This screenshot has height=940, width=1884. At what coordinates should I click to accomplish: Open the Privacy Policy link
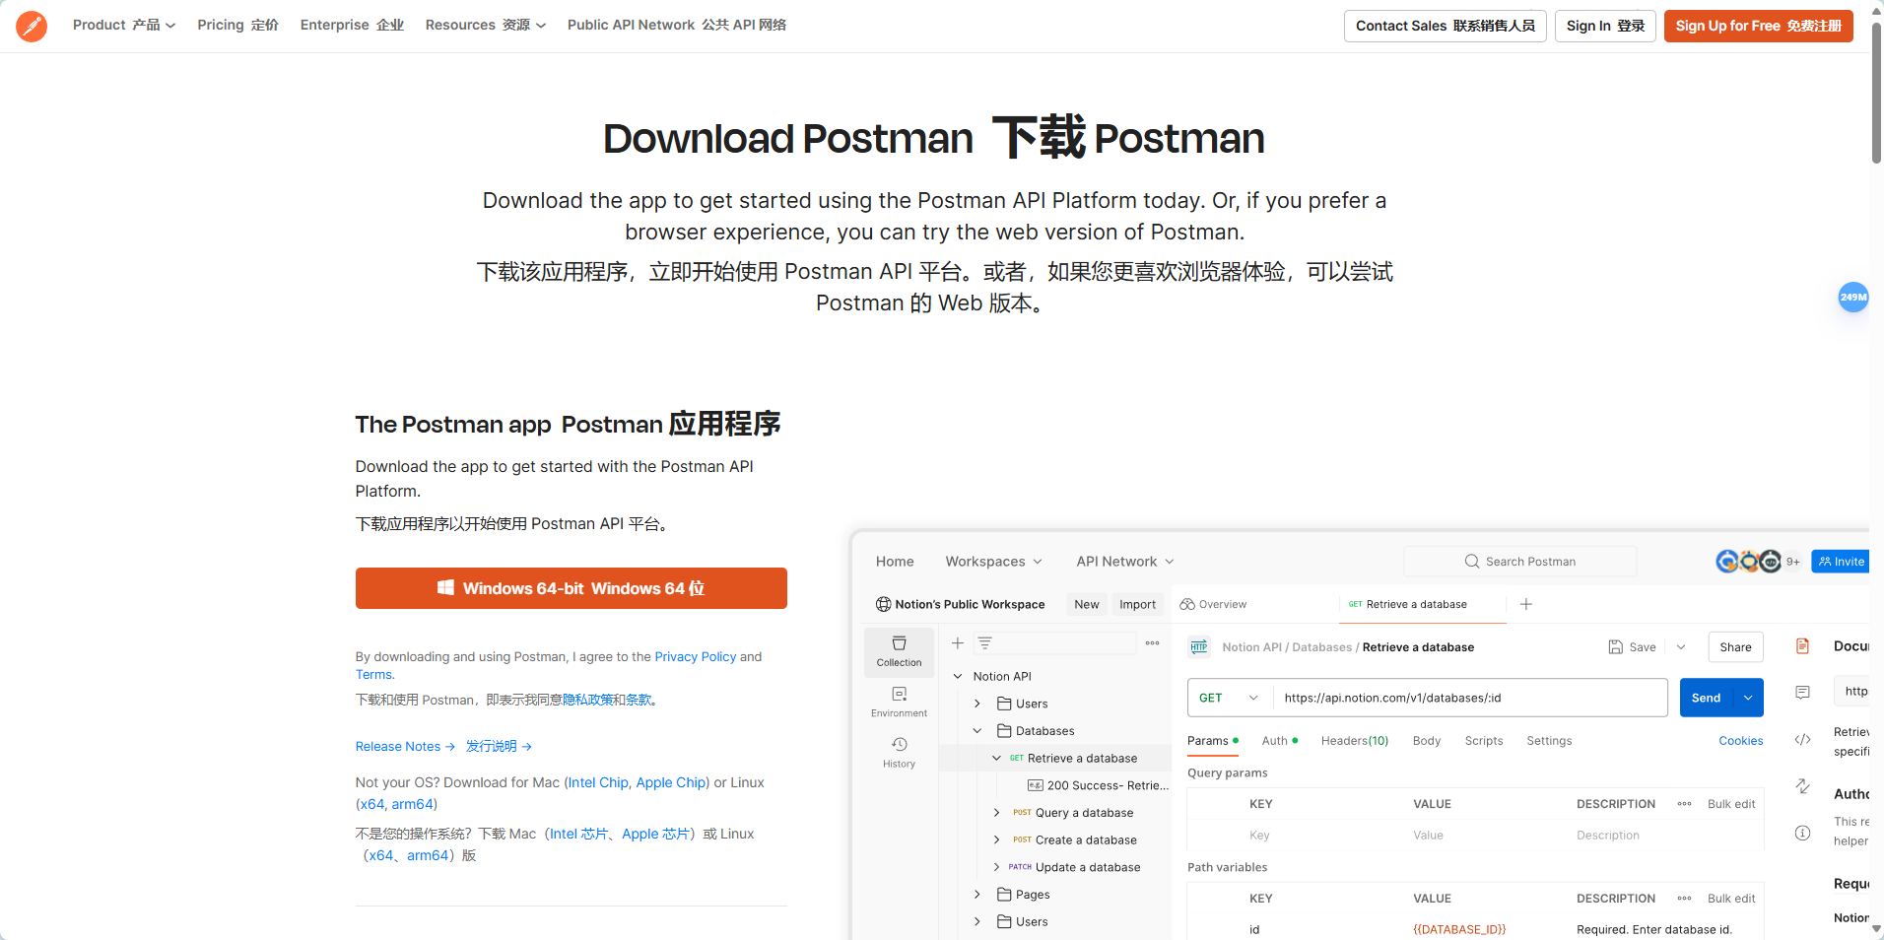click(x=696, y=656)
